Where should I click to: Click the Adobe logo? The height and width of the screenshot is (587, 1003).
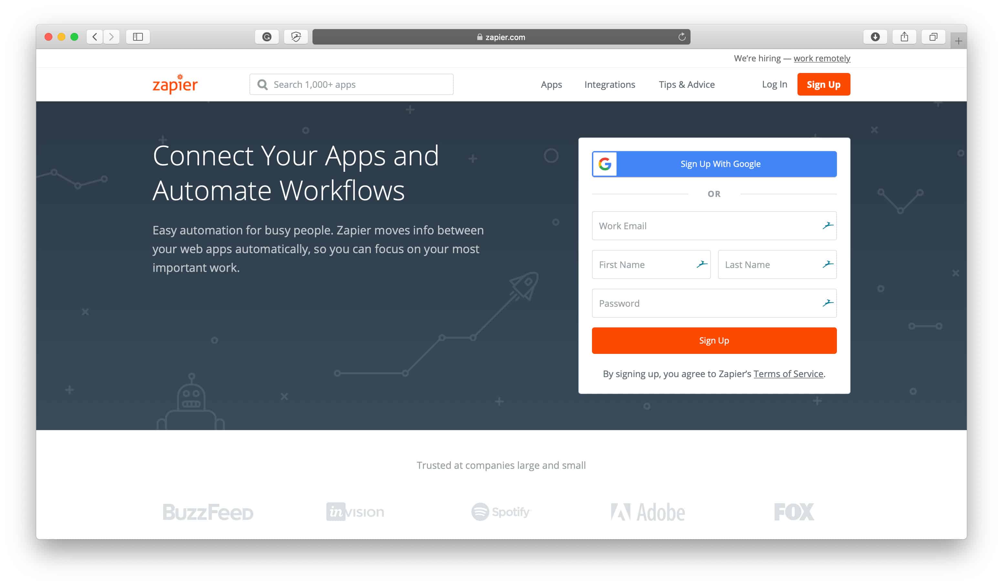648,512
